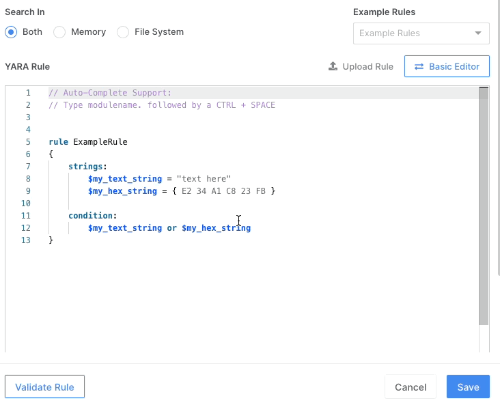Click the upload icon beside Upload Rule

click(333, 66)
